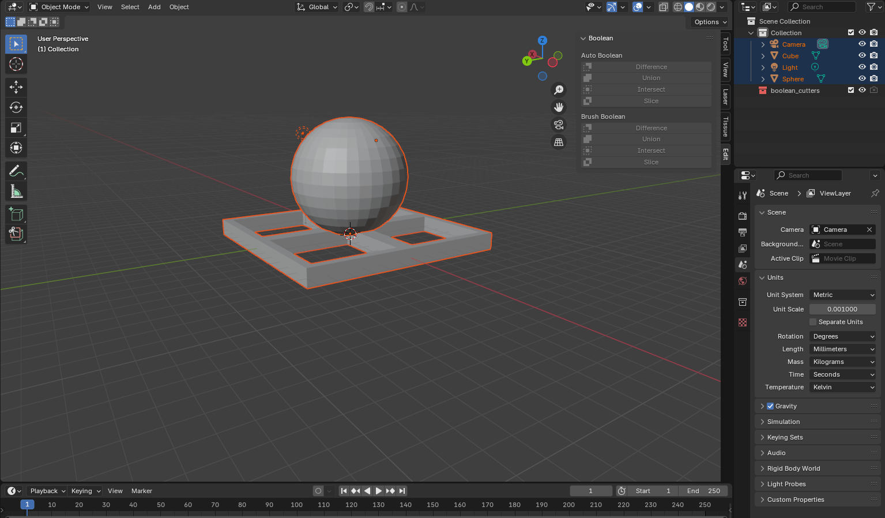The width and height of the screenshot is (885, 518).
Task: Open the Global orientation dropdown
Action: tap(317, 7)
